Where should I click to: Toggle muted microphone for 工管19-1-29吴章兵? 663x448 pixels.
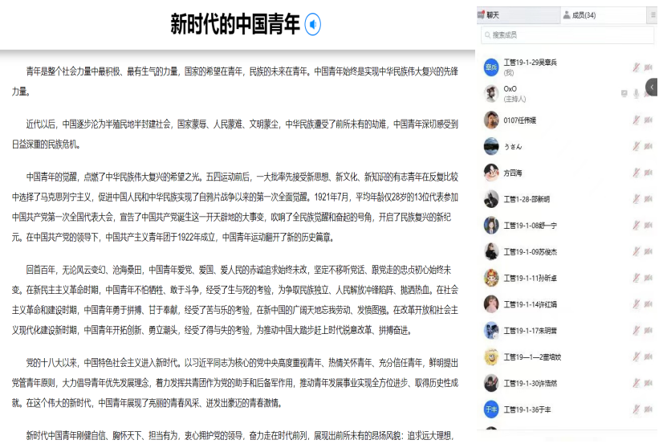click(636, 67)
